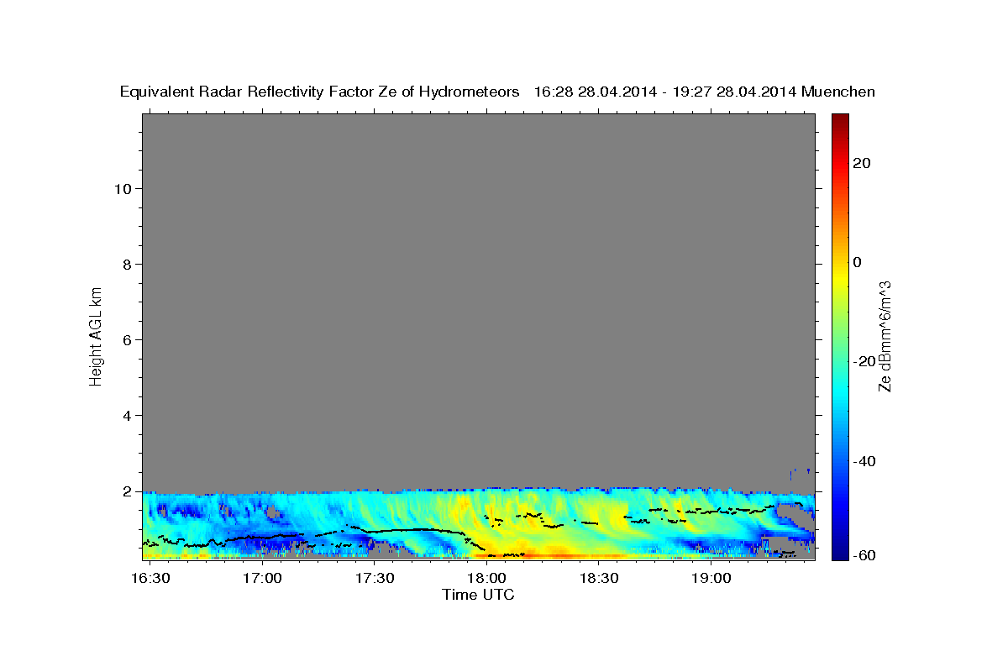Click the colorbar tick value '-60'
This screenshot has width=1008, height=672.
point(865,556)
